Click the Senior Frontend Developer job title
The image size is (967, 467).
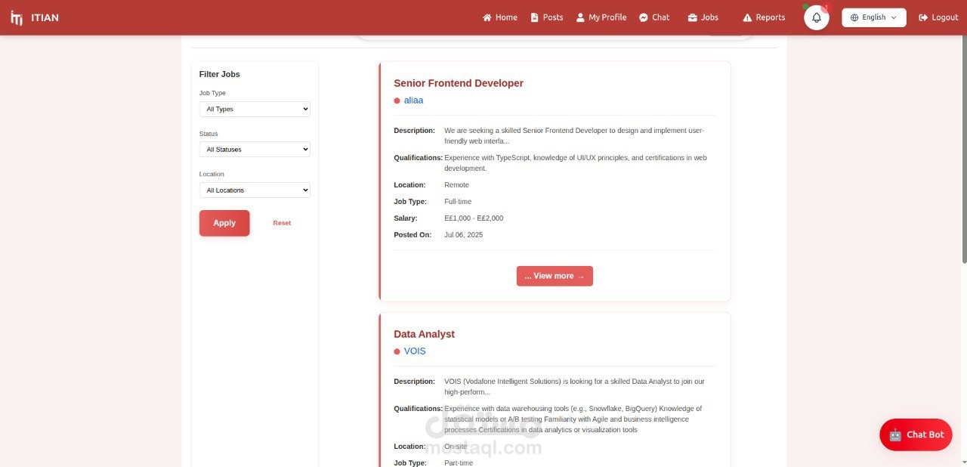459,83
